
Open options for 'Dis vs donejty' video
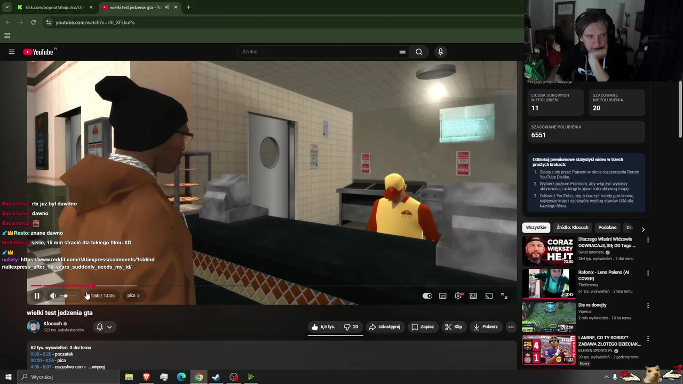point(648,306)
